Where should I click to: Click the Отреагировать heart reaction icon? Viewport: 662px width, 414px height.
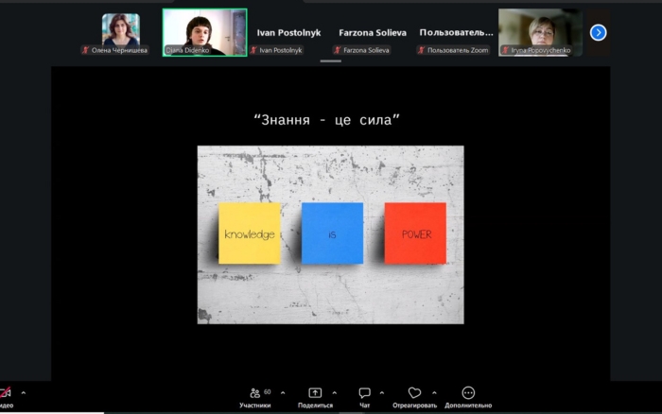414,393
